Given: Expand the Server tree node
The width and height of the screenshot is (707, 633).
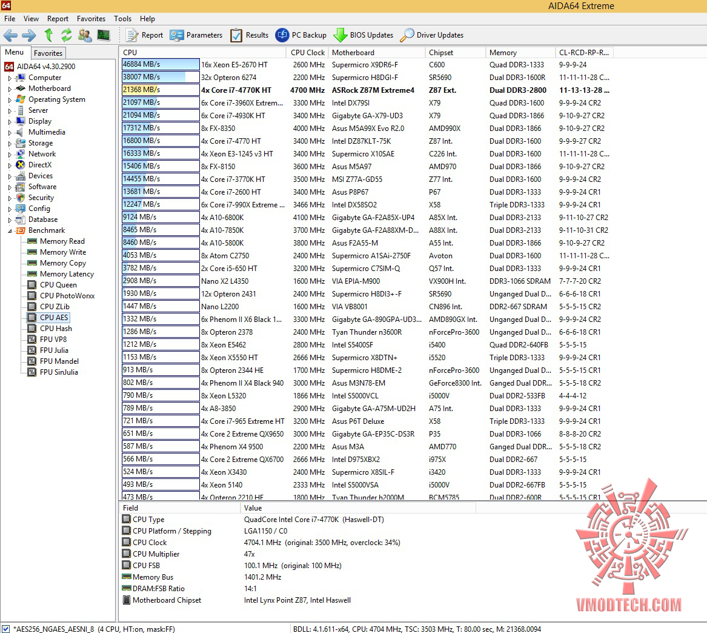Looking at the screenshot, I should [x=10, y=110].
